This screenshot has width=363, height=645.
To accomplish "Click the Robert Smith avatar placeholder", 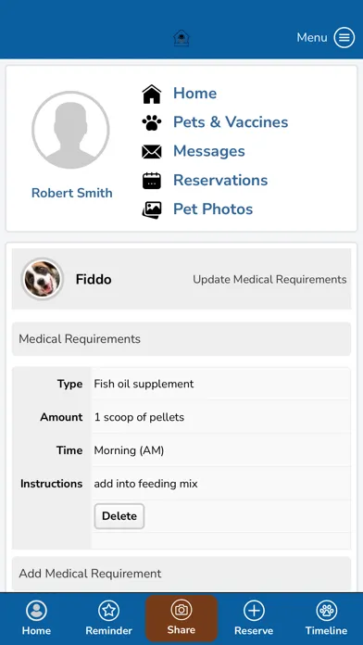I will coord(70,130).
